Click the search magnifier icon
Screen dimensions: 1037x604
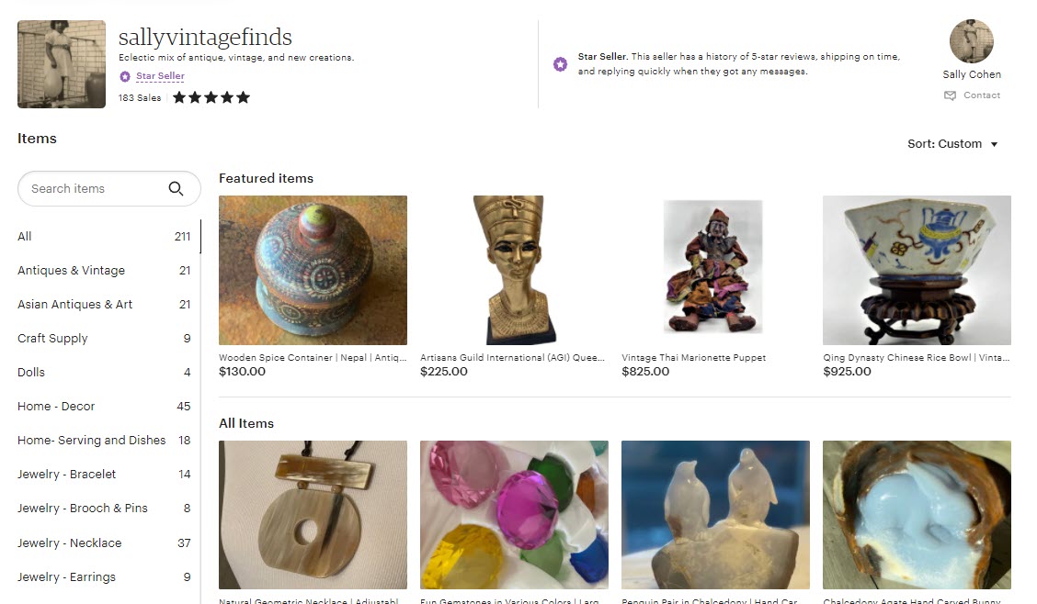click(176, 189)
